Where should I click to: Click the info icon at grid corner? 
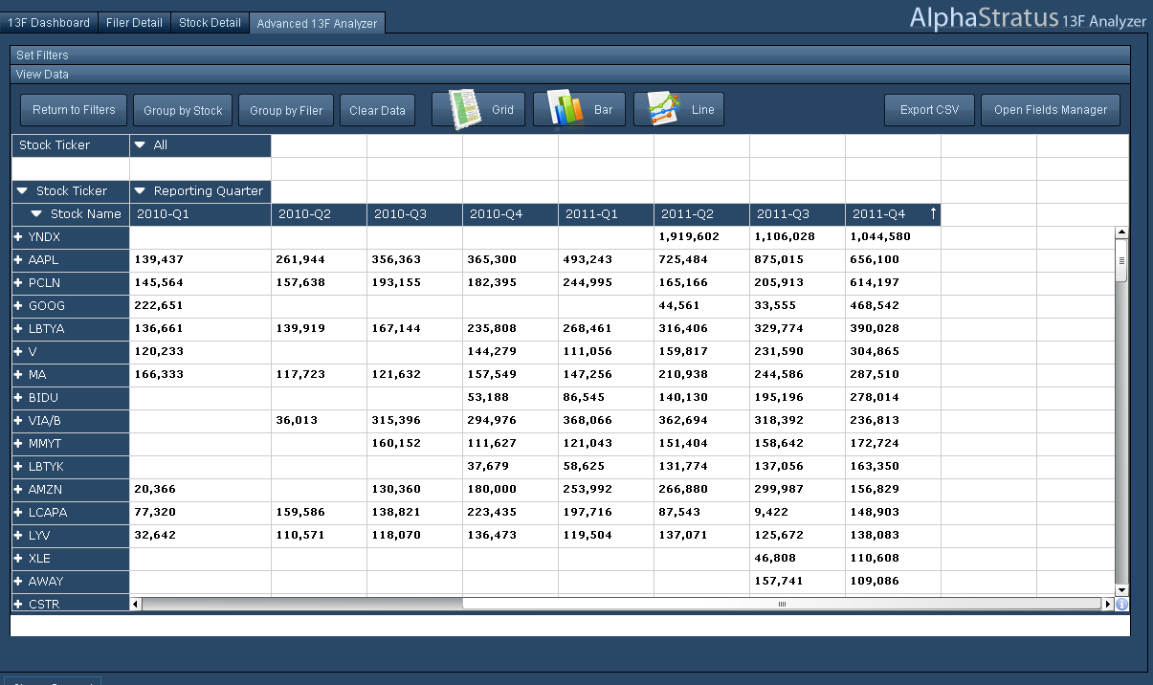1121,604
